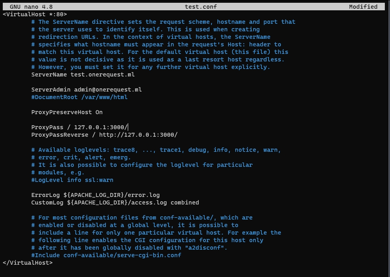Click the ErrorLog directive keyword

(46, 195)
